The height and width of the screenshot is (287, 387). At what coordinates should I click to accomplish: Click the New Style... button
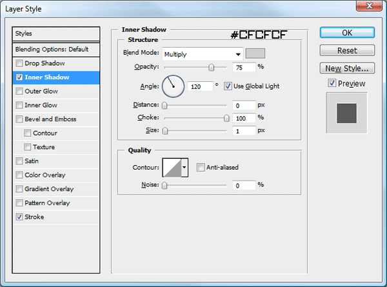(x=347, y=68)
